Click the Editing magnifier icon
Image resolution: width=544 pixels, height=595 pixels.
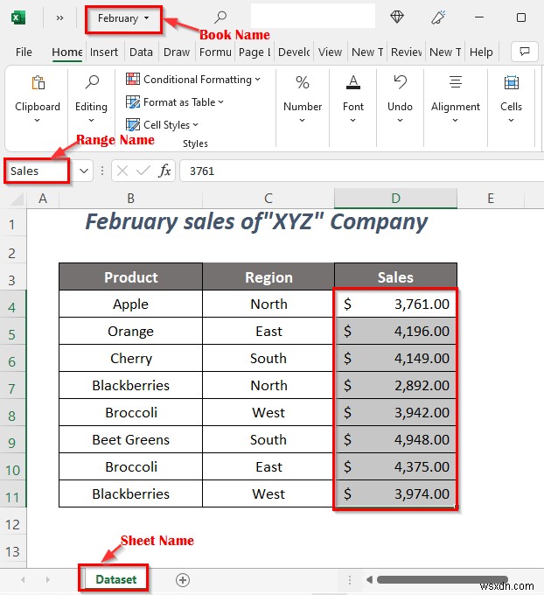(92, 82)
